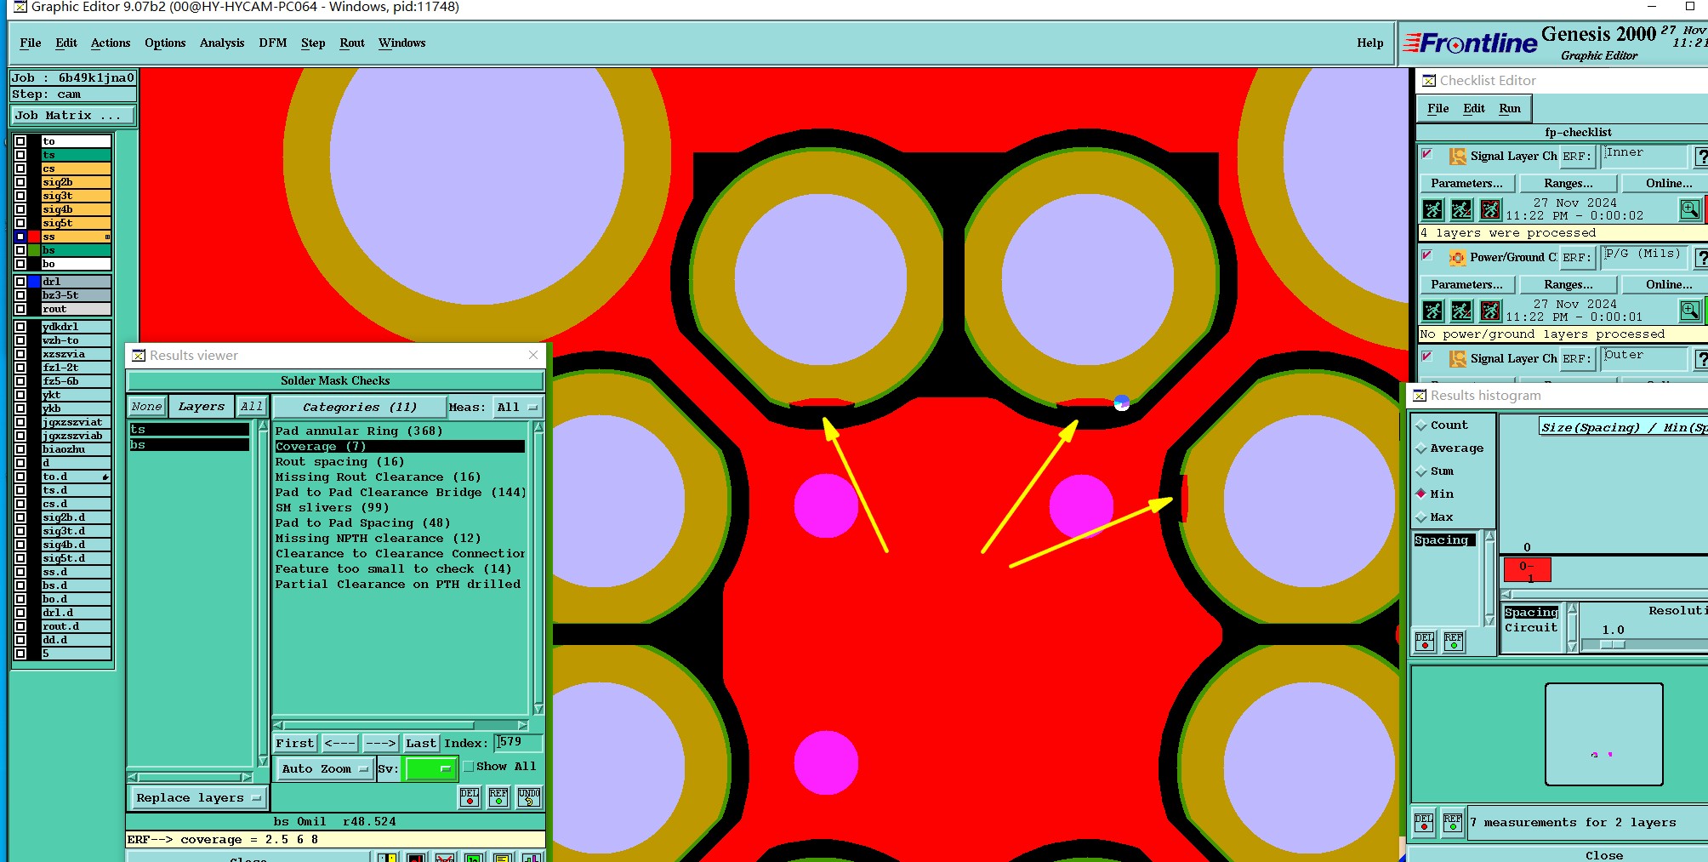Click run-check icon for Power/Ground check
Screen dimensions: 1708x862
click(1432, 311)
